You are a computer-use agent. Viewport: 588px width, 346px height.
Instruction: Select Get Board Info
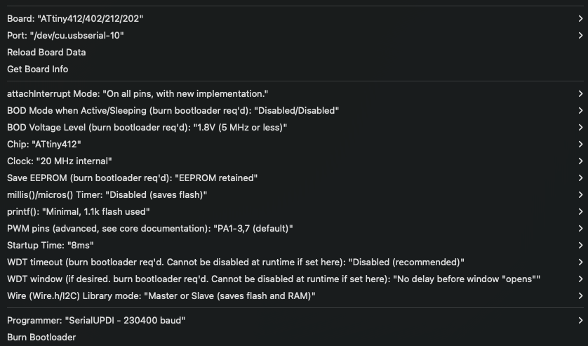tap(38, 69)
